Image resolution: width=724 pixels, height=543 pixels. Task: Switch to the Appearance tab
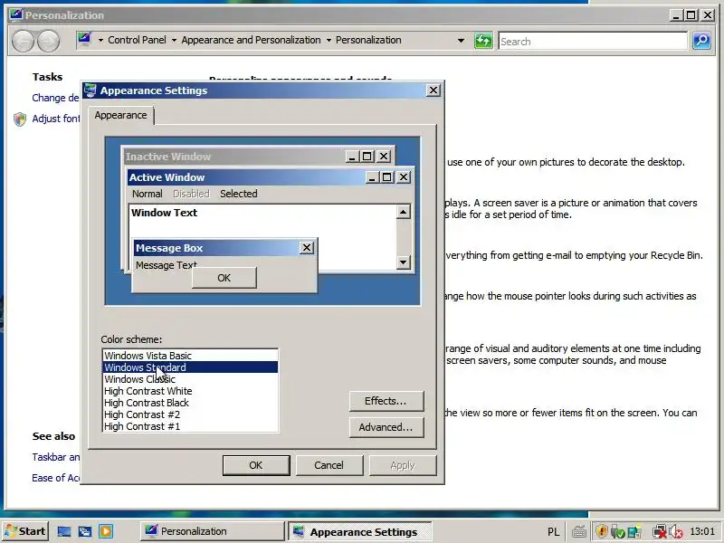pyautogui.click(x=121, y=115)
